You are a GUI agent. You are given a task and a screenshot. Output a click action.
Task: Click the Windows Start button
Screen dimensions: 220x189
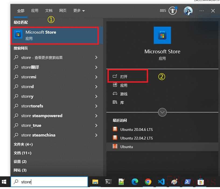[4, 182]
